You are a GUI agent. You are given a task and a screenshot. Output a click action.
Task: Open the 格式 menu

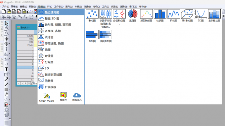point(96,7)
